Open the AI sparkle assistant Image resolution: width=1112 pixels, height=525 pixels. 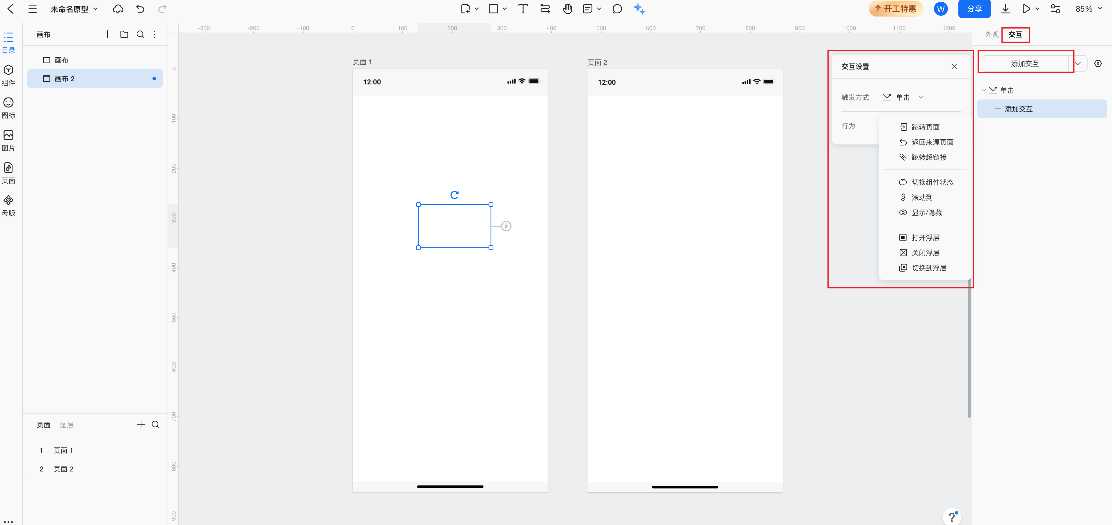pos(639,9)
